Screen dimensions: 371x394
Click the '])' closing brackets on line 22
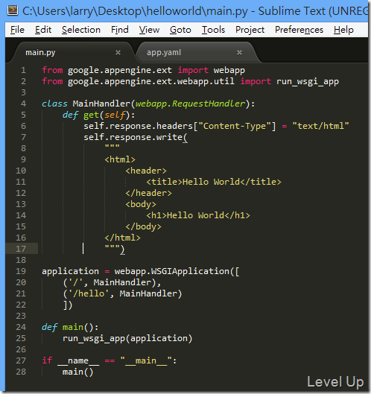coord(68,305)
